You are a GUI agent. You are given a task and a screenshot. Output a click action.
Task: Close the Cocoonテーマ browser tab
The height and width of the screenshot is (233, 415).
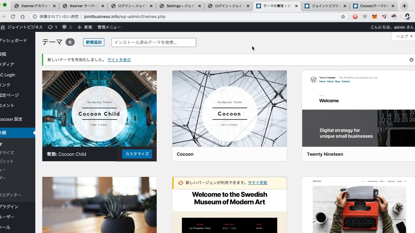click(x=393, y=6)
